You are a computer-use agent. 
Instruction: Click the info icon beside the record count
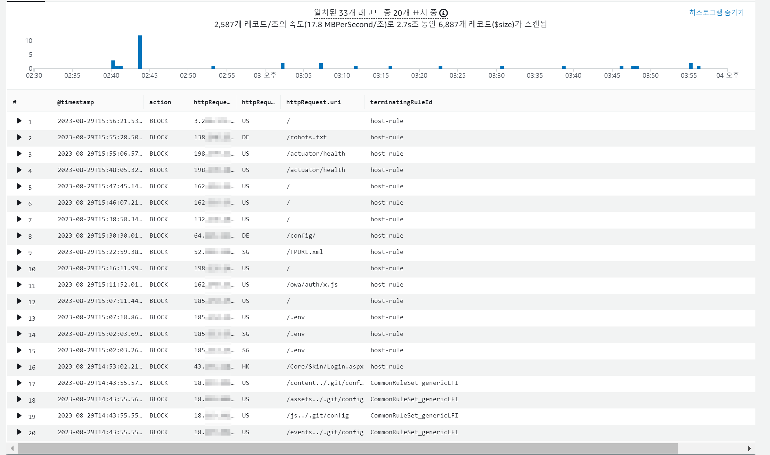[443, 13]
